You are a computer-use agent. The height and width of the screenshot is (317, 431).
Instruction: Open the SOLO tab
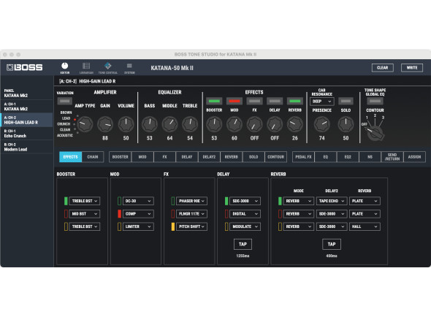tap(253, 157)
